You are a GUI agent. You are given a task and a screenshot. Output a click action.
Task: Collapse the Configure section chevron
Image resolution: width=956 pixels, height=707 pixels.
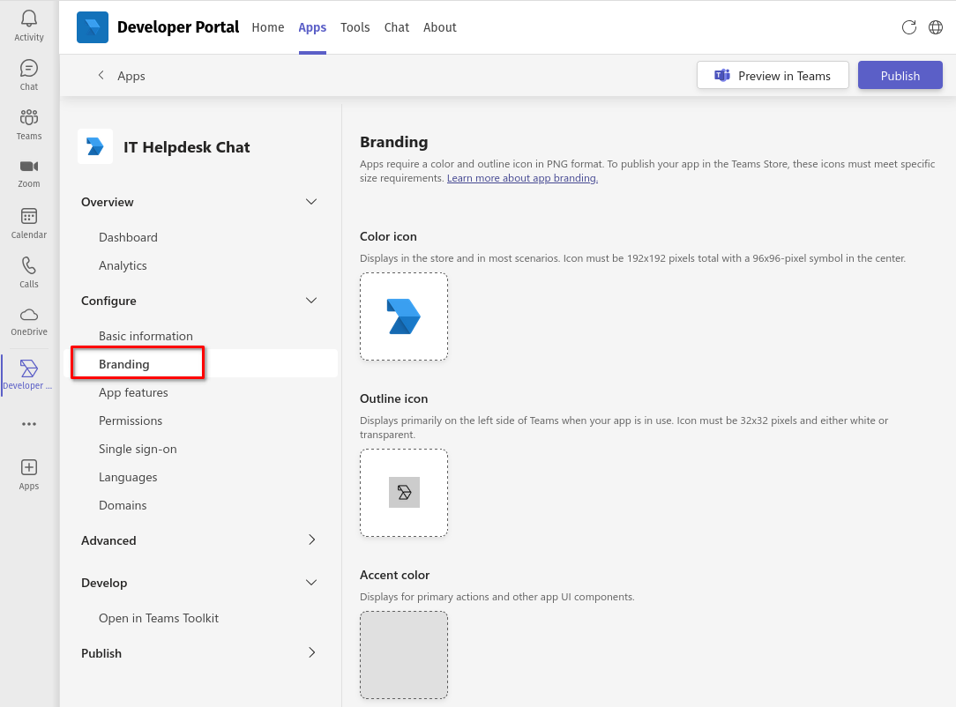311,301
